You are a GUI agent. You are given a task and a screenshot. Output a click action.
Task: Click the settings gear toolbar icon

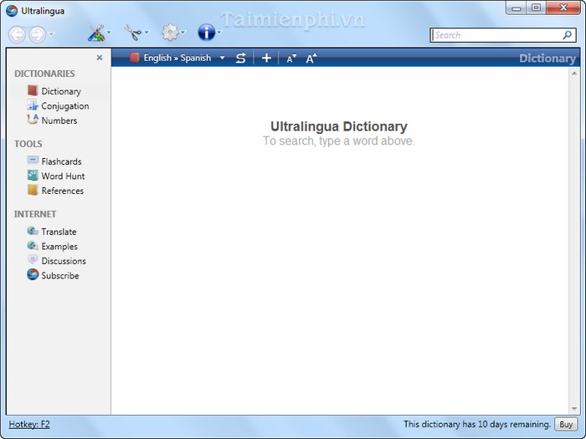tap(171, 33)
